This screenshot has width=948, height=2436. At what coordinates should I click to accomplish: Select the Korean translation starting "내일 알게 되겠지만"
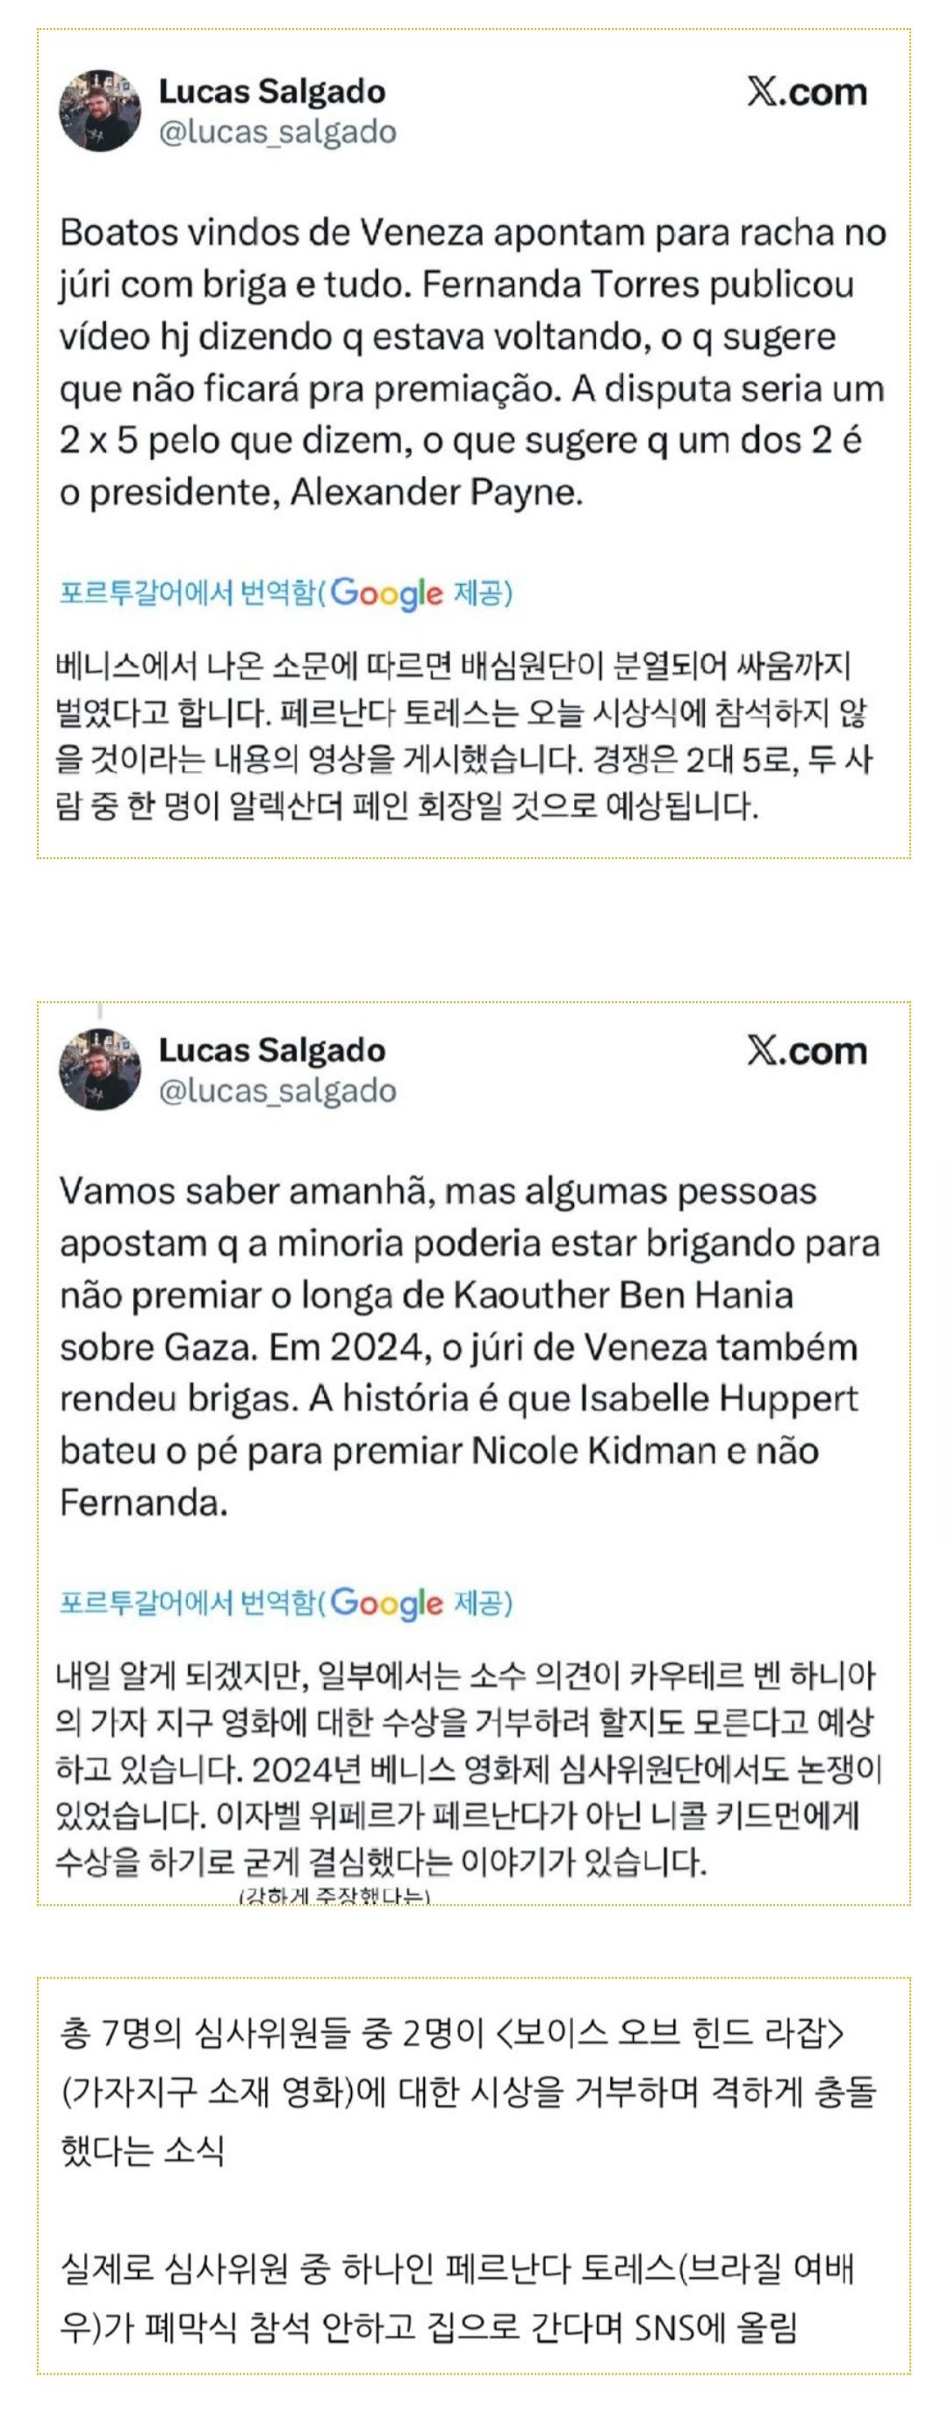(x=468, y=1769)
